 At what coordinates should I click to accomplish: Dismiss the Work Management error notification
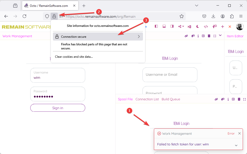pos(239,133)
